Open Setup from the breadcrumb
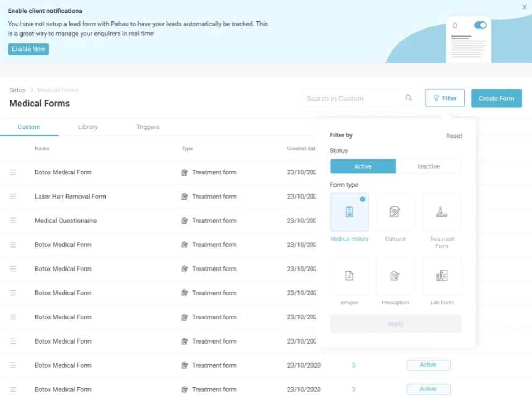The width and height of the screenshot is (532, 400). 17,90
